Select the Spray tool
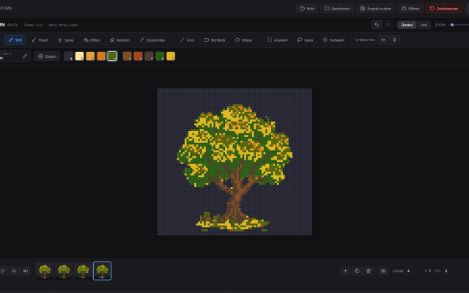 (x=66, y=40)
